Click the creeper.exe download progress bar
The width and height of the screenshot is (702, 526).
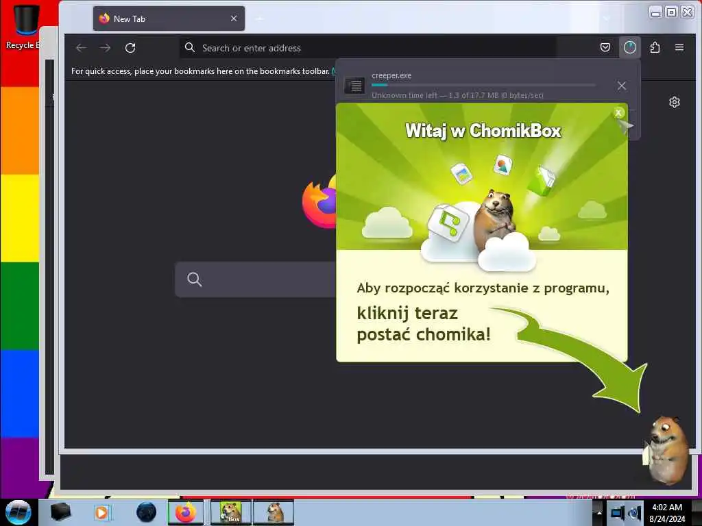[483, 85]
